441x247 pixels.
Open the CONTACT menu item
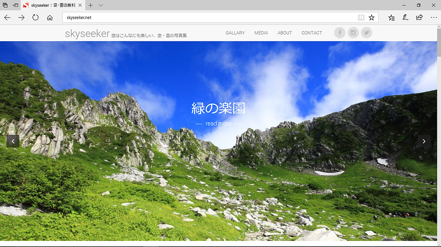coord(311,33)
